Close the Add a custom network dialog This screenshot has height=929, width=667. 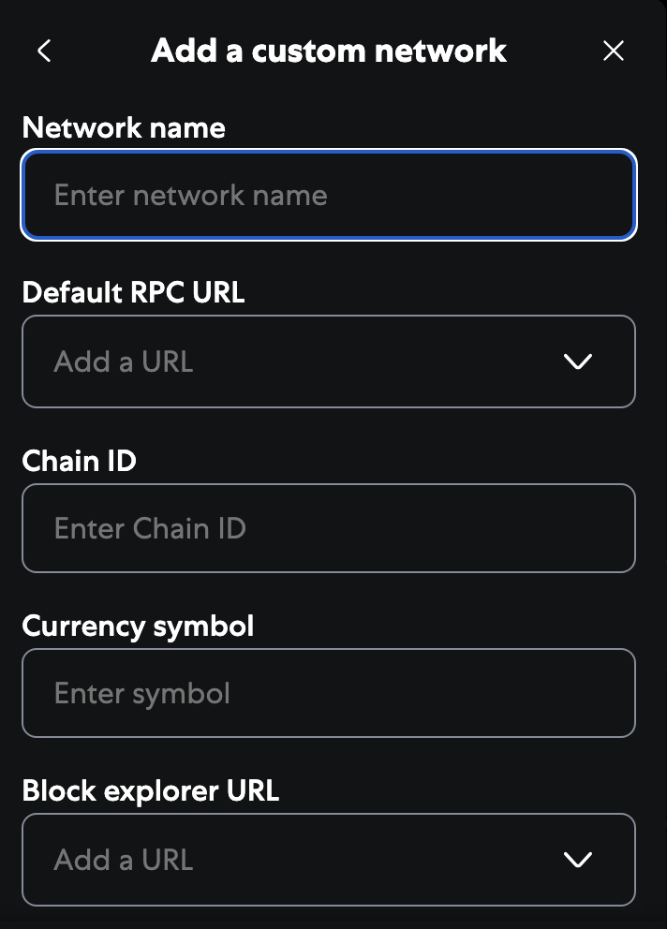pos(614,51)
